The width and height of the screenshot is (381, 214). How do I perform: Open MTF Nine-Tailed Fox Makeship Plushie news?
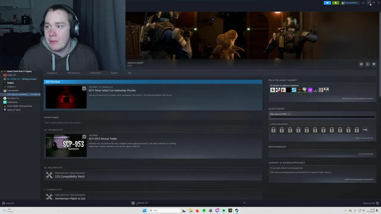[112, 90]
